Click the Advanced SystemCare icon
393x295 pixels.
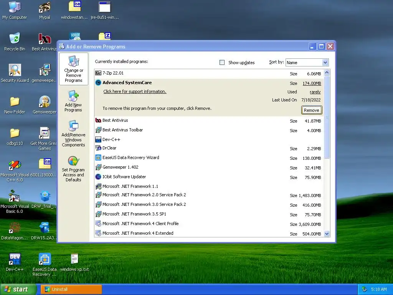point(98,83)
